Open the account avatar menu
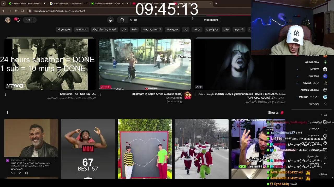The image size is (334, 187). (8, 20)
